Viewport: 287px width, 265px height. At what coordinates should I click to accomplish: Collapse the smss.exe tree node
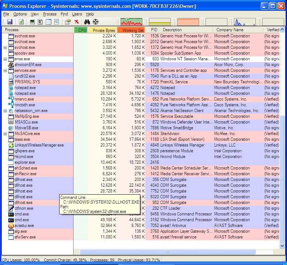pyautogui.click(x=5, y=59)
